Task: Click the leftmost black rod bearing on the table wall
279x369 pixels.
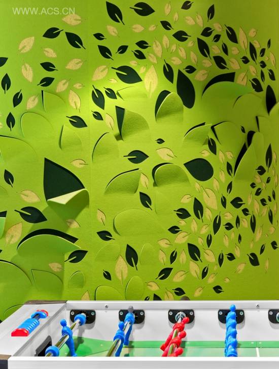Action: (83, 316)
